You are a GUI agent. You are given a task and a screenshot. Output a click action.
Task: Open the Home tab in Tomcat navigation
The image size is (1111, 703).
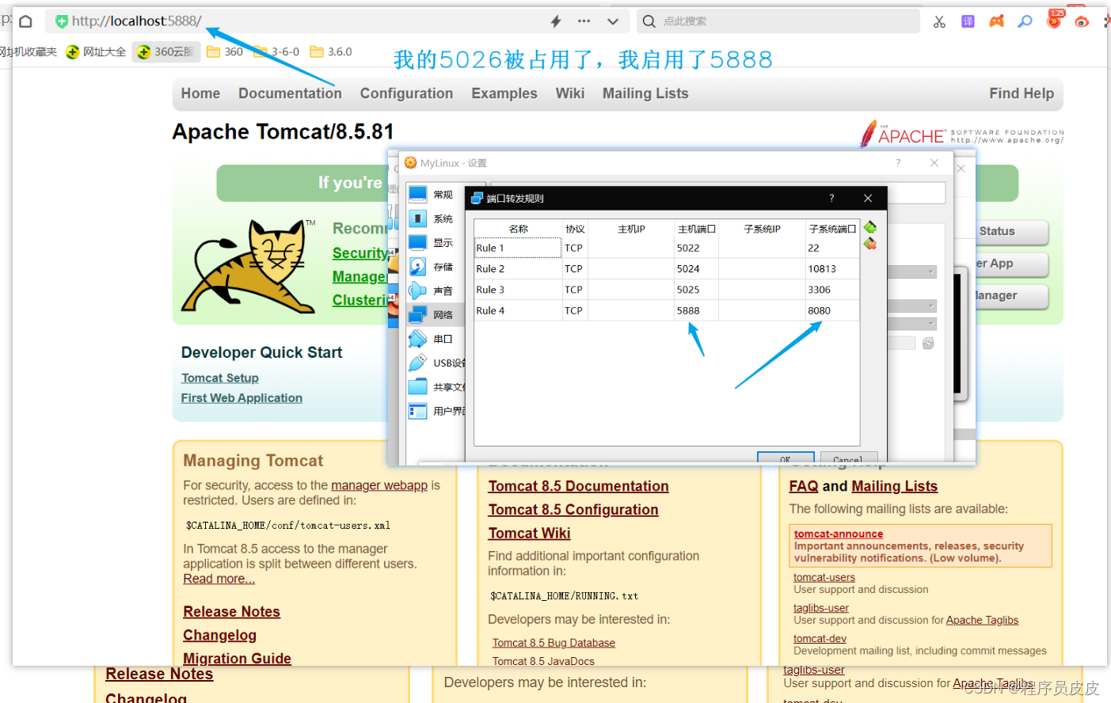(200, 93)
